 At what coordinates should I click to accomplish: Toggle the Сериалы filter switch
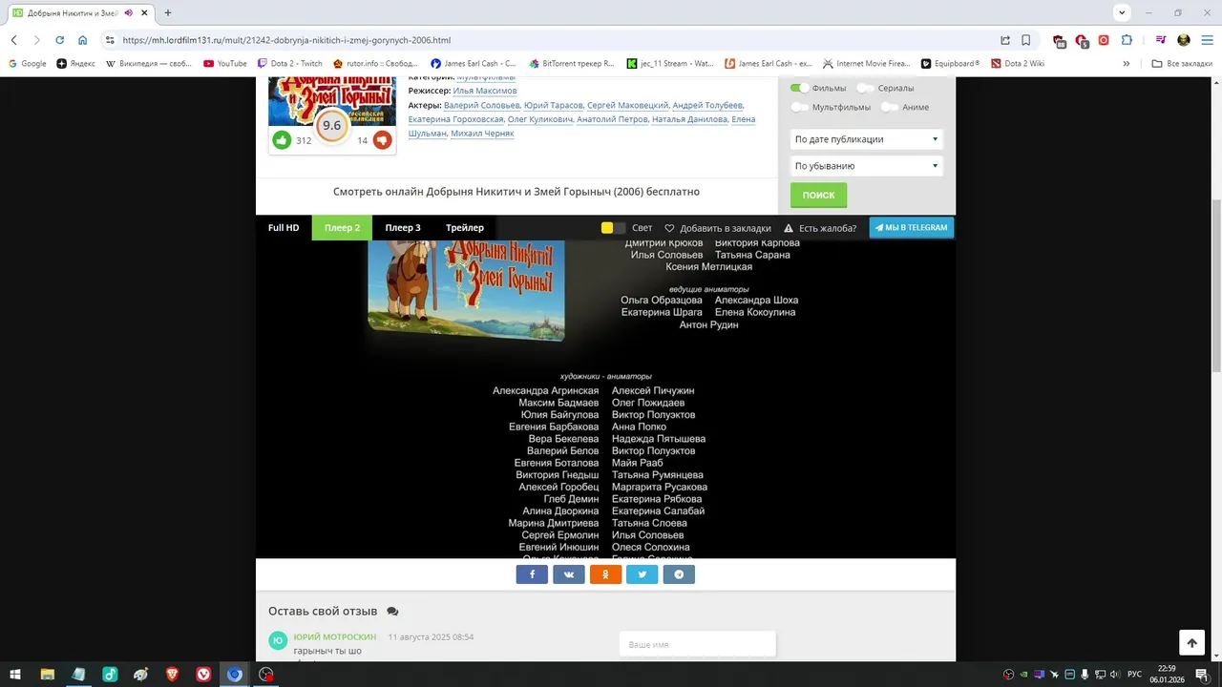865,88
